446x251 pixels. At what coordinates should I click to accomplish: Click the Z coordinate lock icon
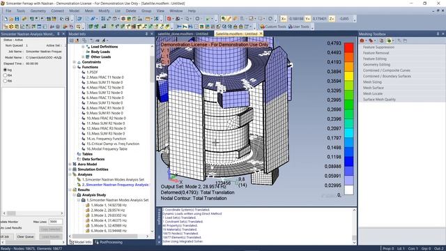(x=332, y=19)
